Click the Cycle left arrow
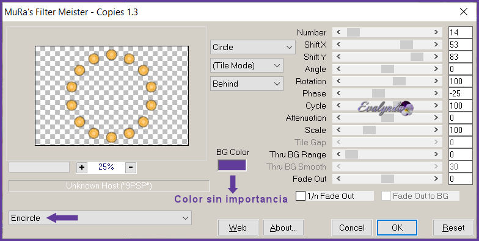This screenshot has width=479, height=241. [x=338, y=106]
